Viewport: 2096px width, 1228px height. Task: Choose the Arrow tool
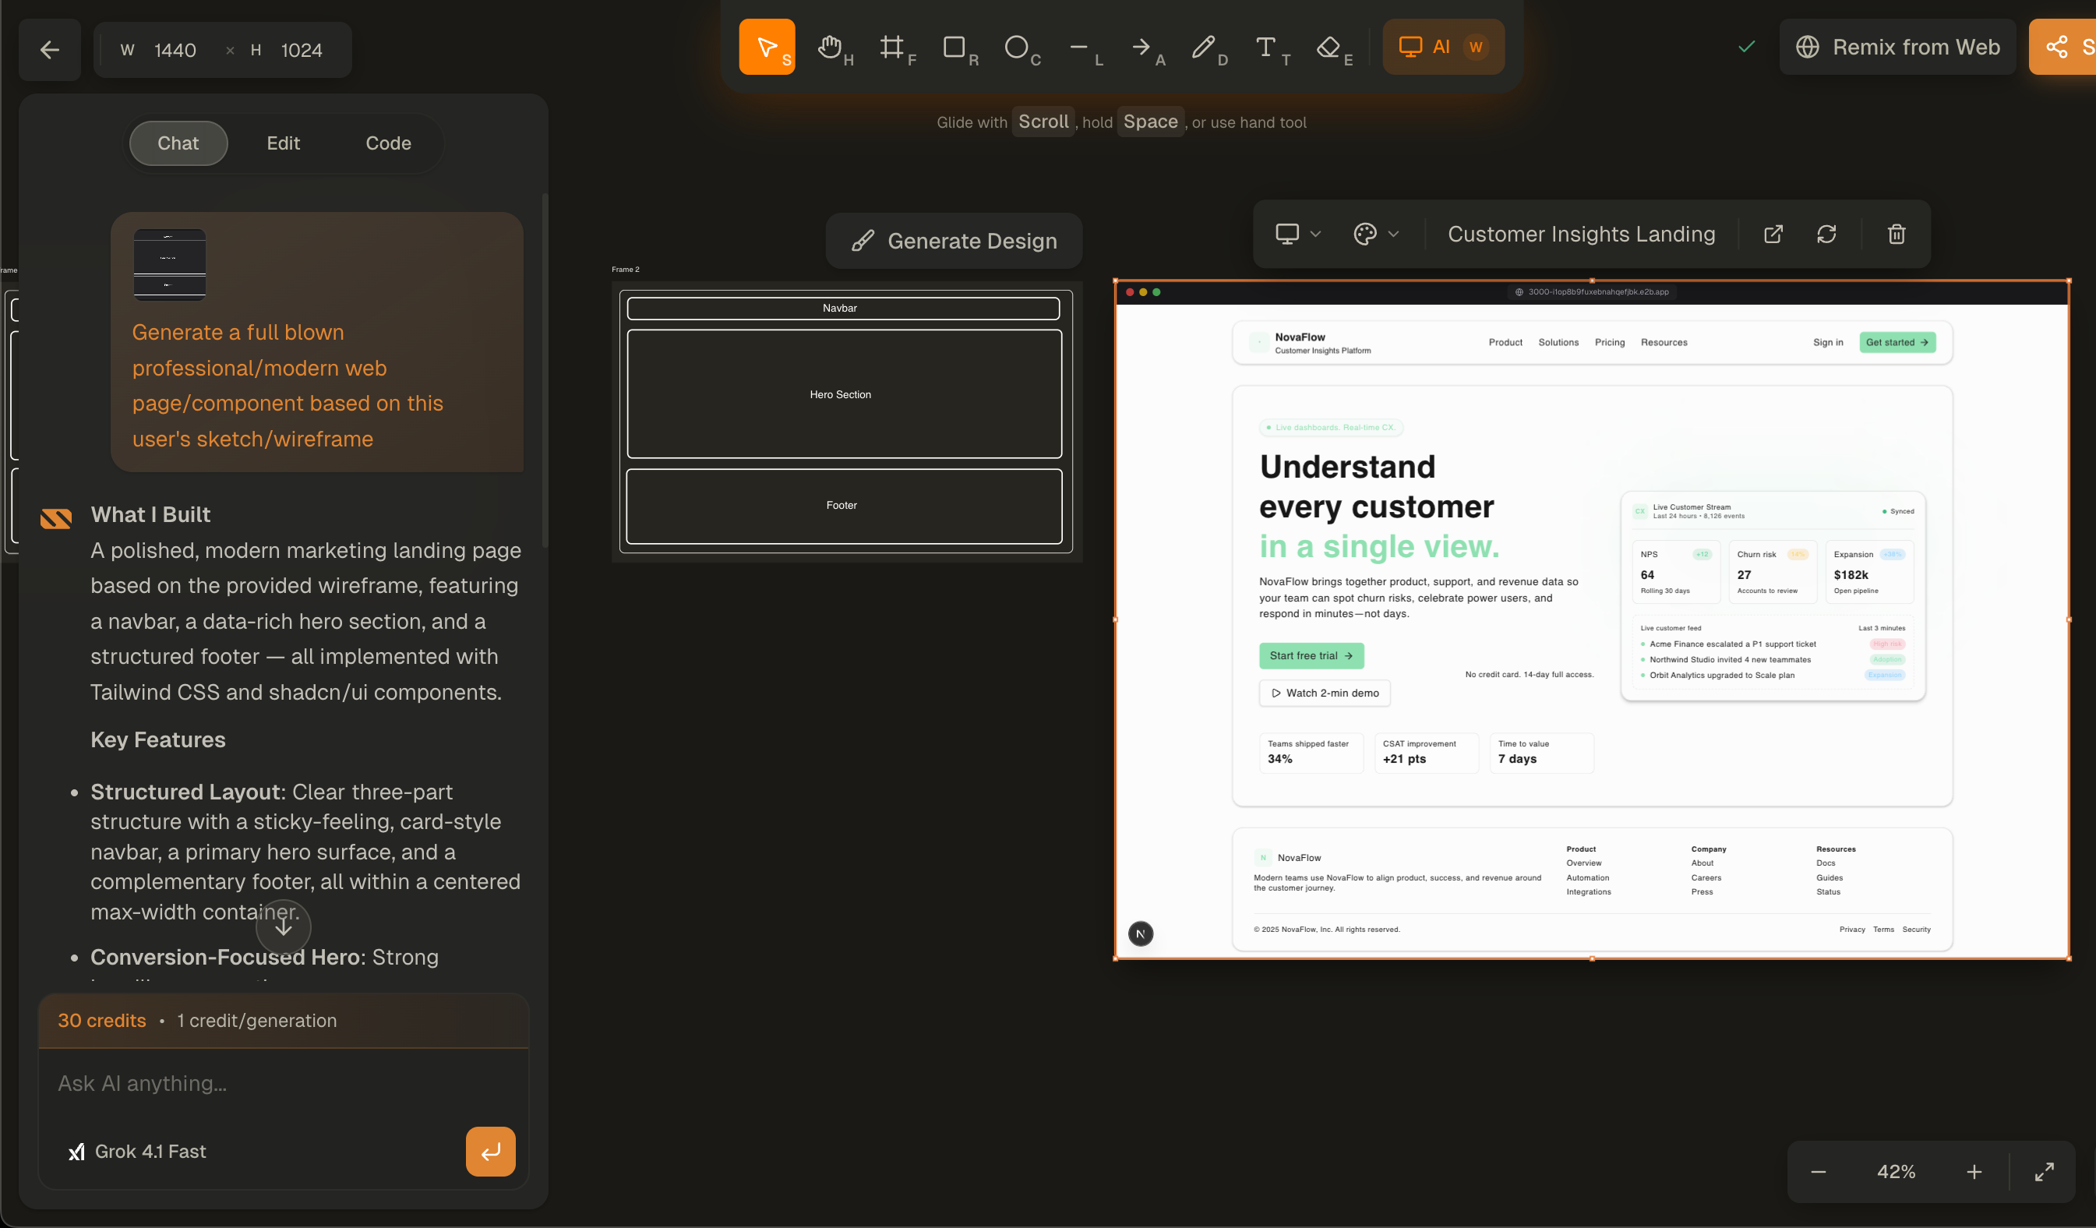1145,47
